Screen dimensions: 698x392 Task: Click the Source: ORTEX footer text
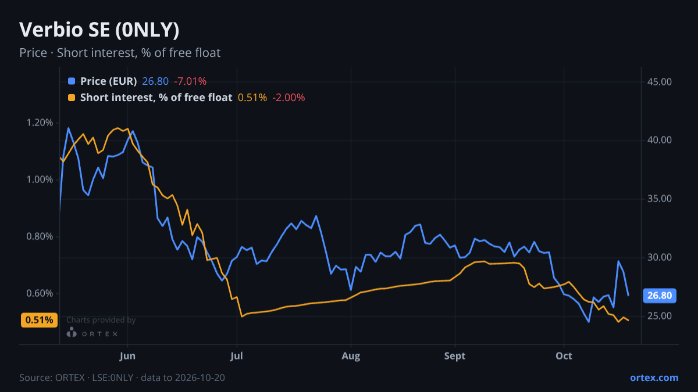click(x=122, y=377)
